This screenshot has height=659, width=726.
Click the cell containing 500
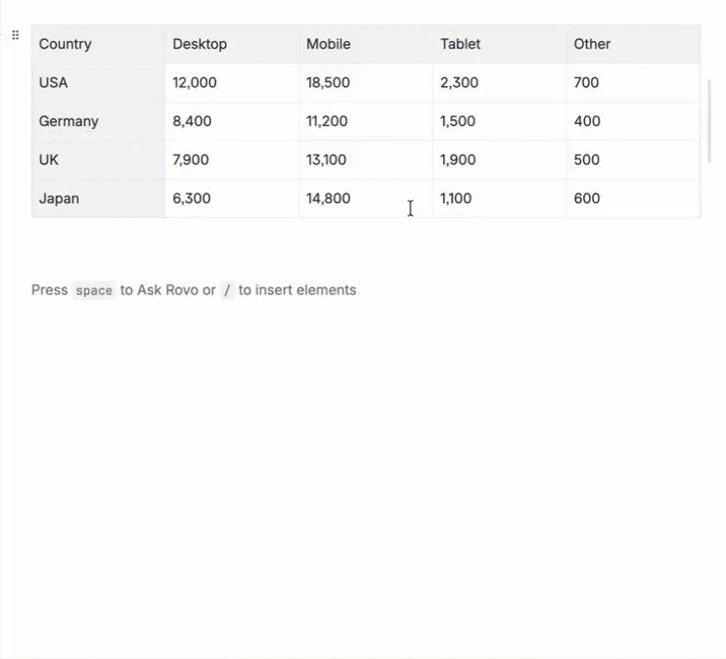(633, 159)
